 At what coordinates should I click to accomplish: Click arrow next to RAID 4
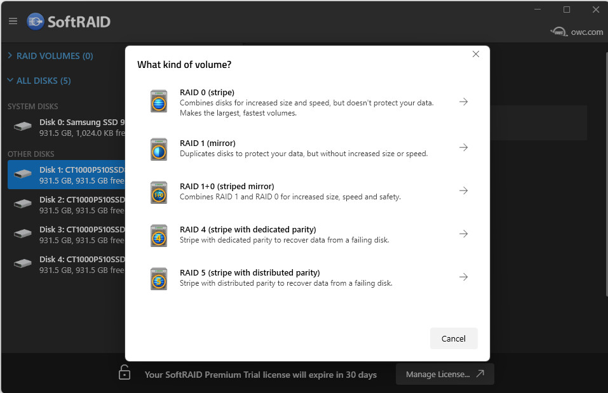463,233
